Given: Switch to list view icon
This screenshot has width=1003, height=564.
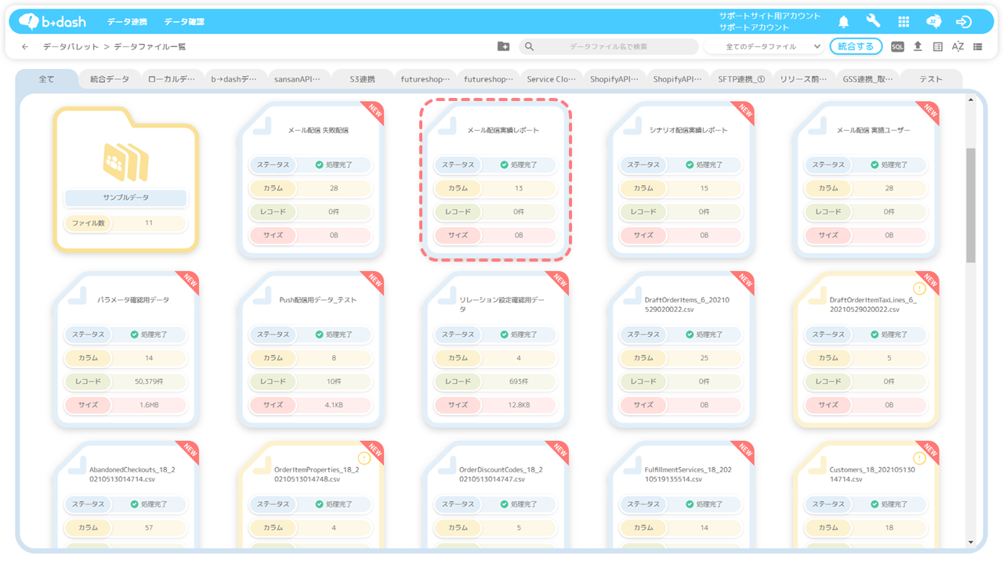Looking at the screenshot, I should [977, 47].
